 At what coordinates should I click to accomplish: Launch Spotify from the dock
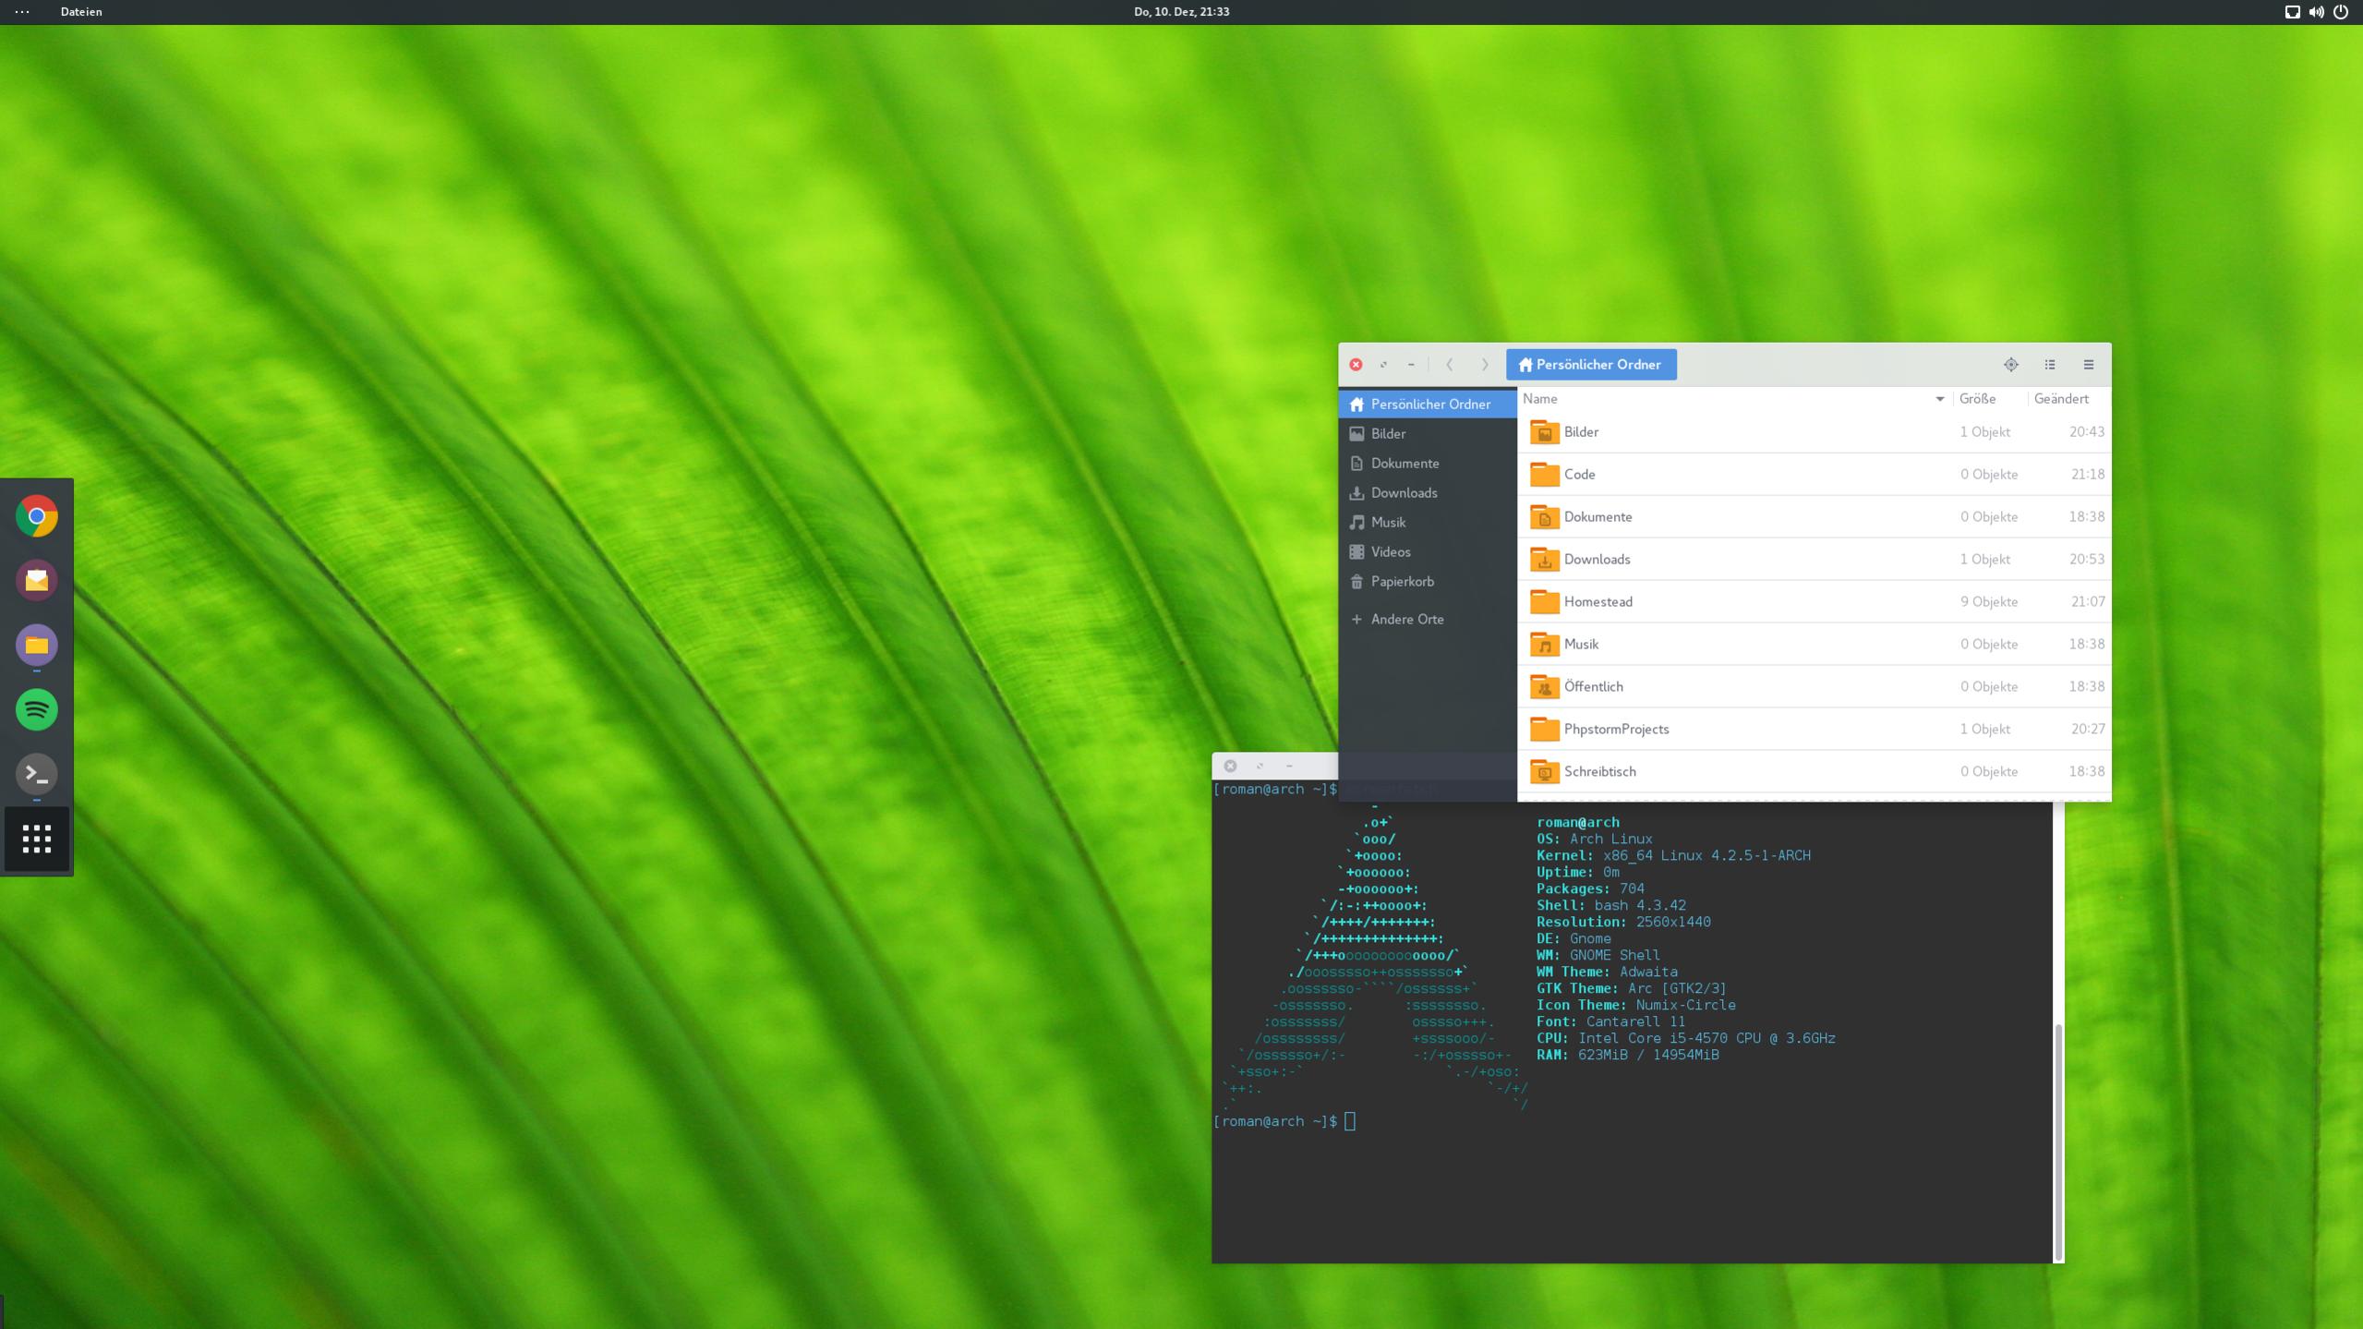tap(37, 709)
